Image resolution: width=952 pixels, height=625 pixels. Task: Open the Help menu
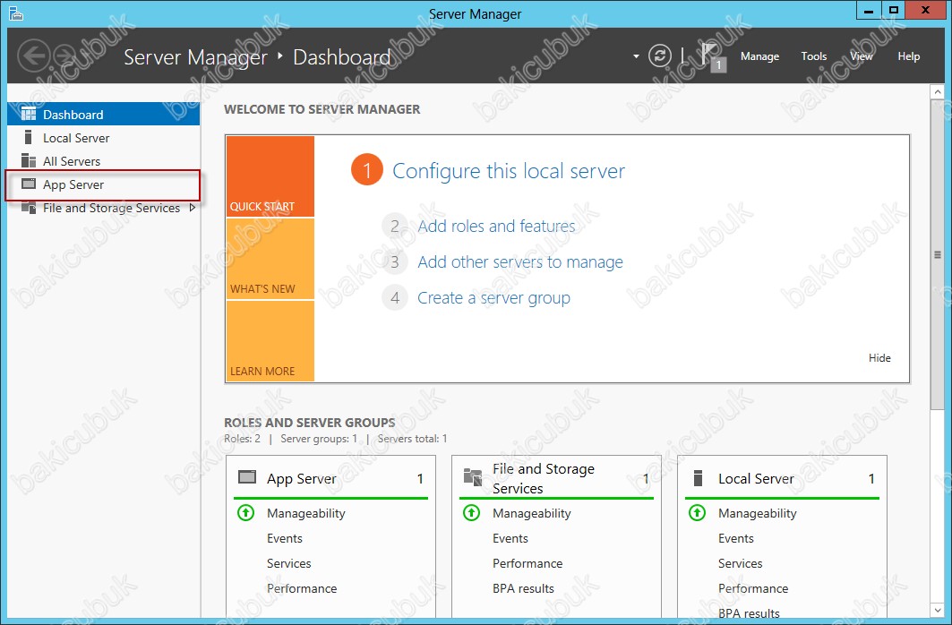908,56
